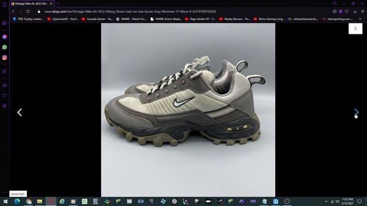
Task: Open the Windows notification center
Action: point(360,201)
